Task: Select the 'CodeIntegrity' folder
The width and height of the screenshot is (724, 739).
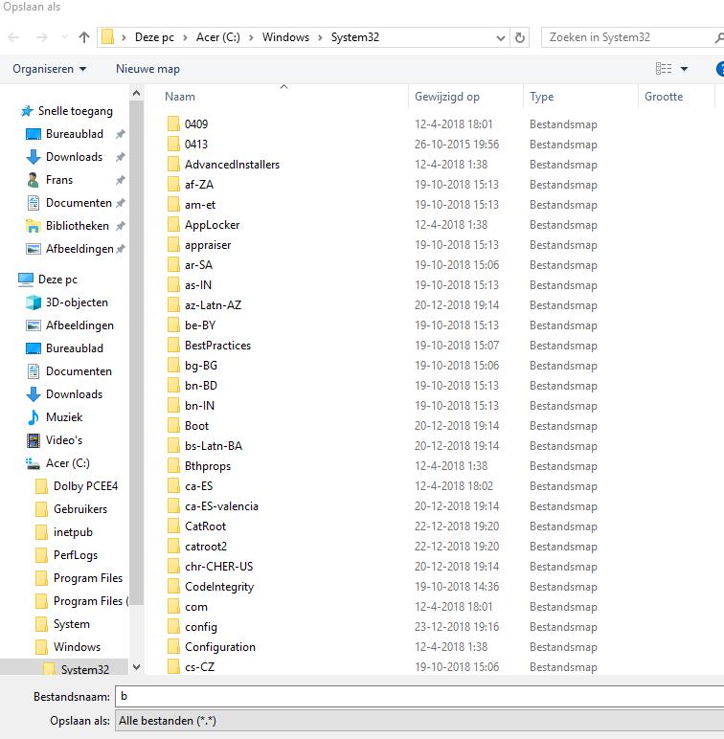Action: point(219,587)
